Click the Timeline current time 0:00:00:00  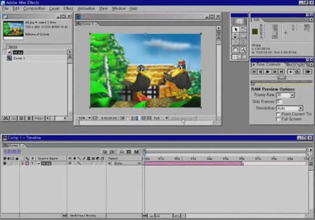pyautogui.click(x=12, y=151)
